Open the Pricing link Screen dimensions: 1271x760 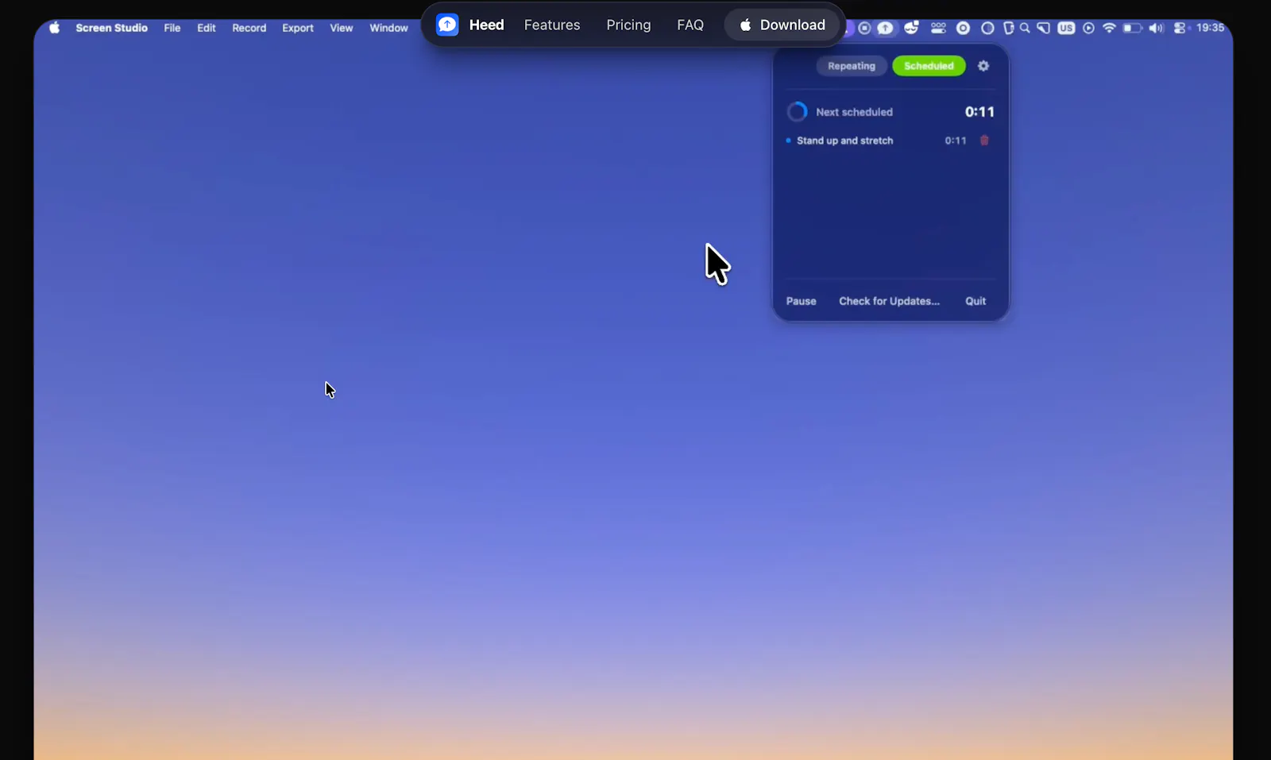click(x=628, y=25)
